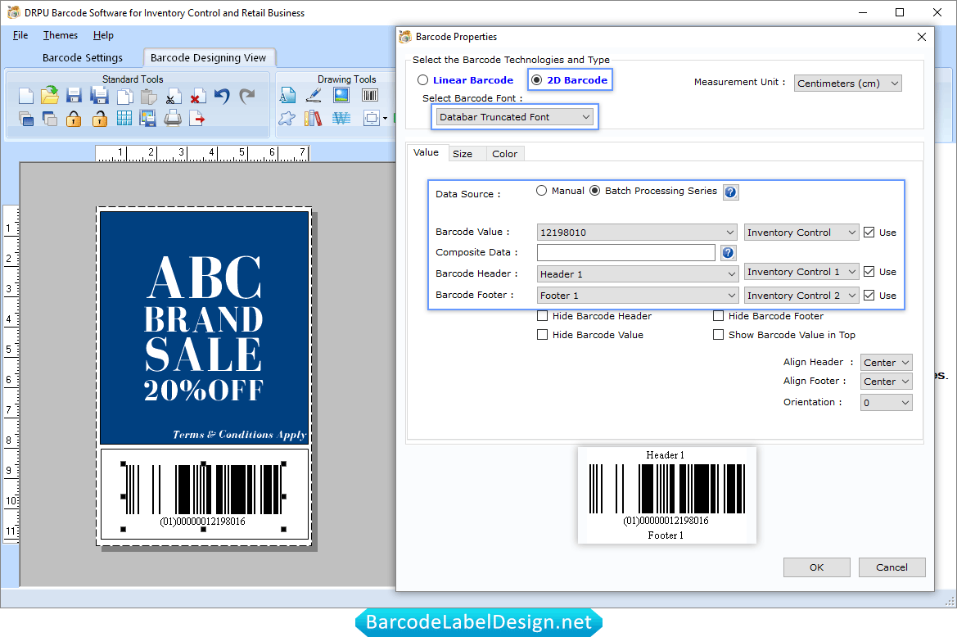Enable Hide Barcode Value checkbox
This screenshot has width=957, height=637.
pos(542,335)
